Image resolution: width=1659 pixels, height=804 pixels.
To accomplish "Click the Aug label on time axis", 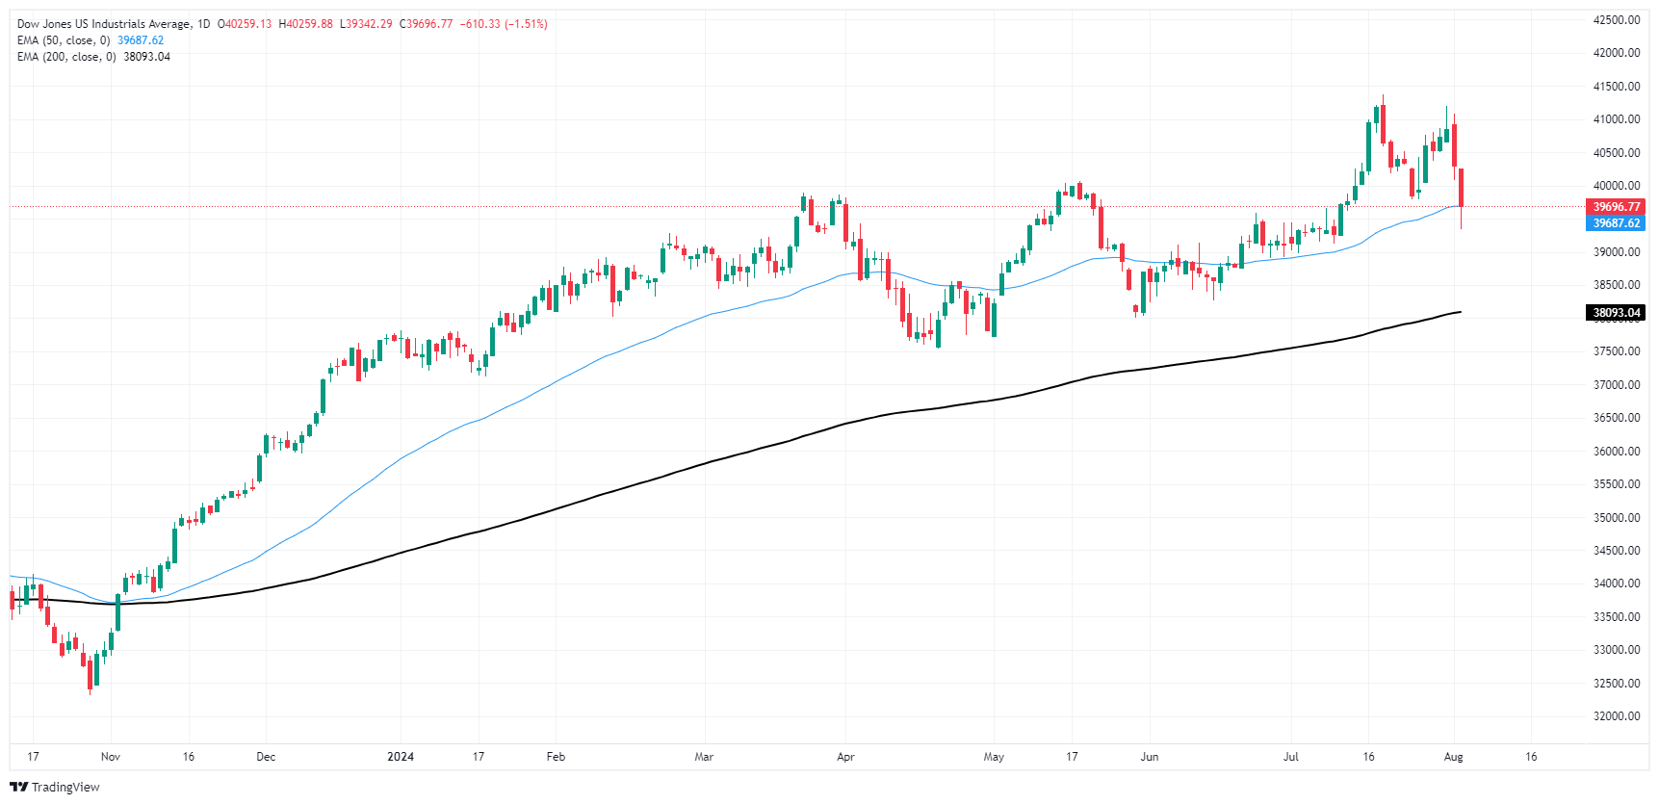I will (x=1454, y=757).
